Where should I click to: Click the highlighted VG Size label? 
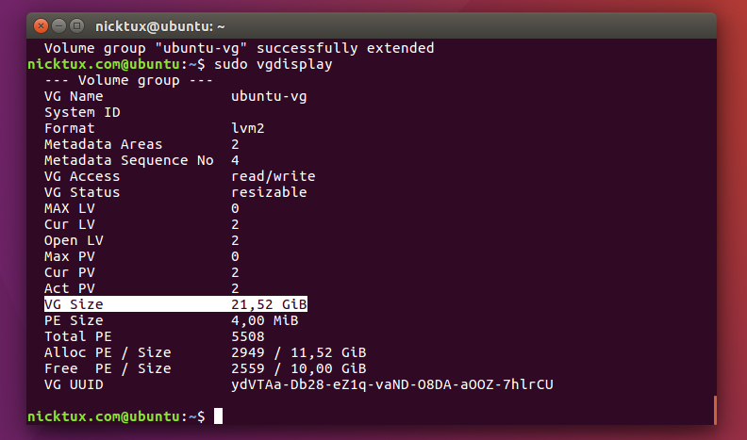(74, 304)
